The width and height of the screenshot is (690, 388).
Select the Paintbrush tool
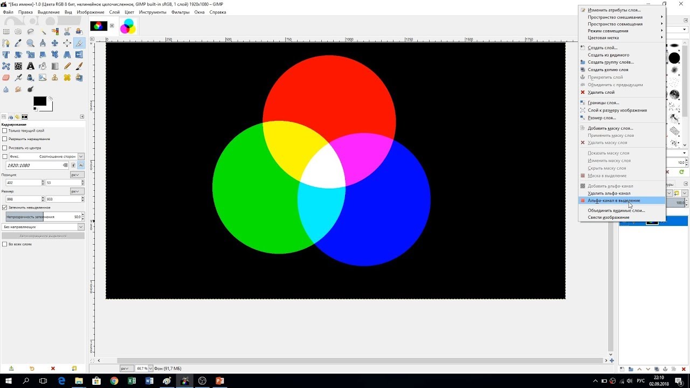[79, 66]
